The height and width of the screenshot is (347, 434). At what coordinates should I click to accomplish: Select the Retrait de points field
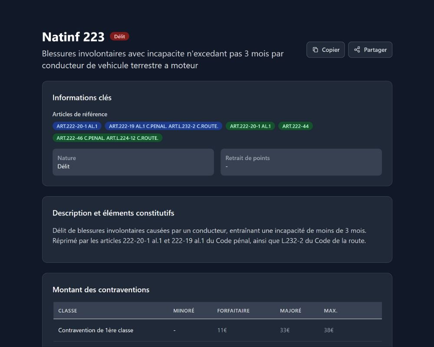tap(301, 162)
